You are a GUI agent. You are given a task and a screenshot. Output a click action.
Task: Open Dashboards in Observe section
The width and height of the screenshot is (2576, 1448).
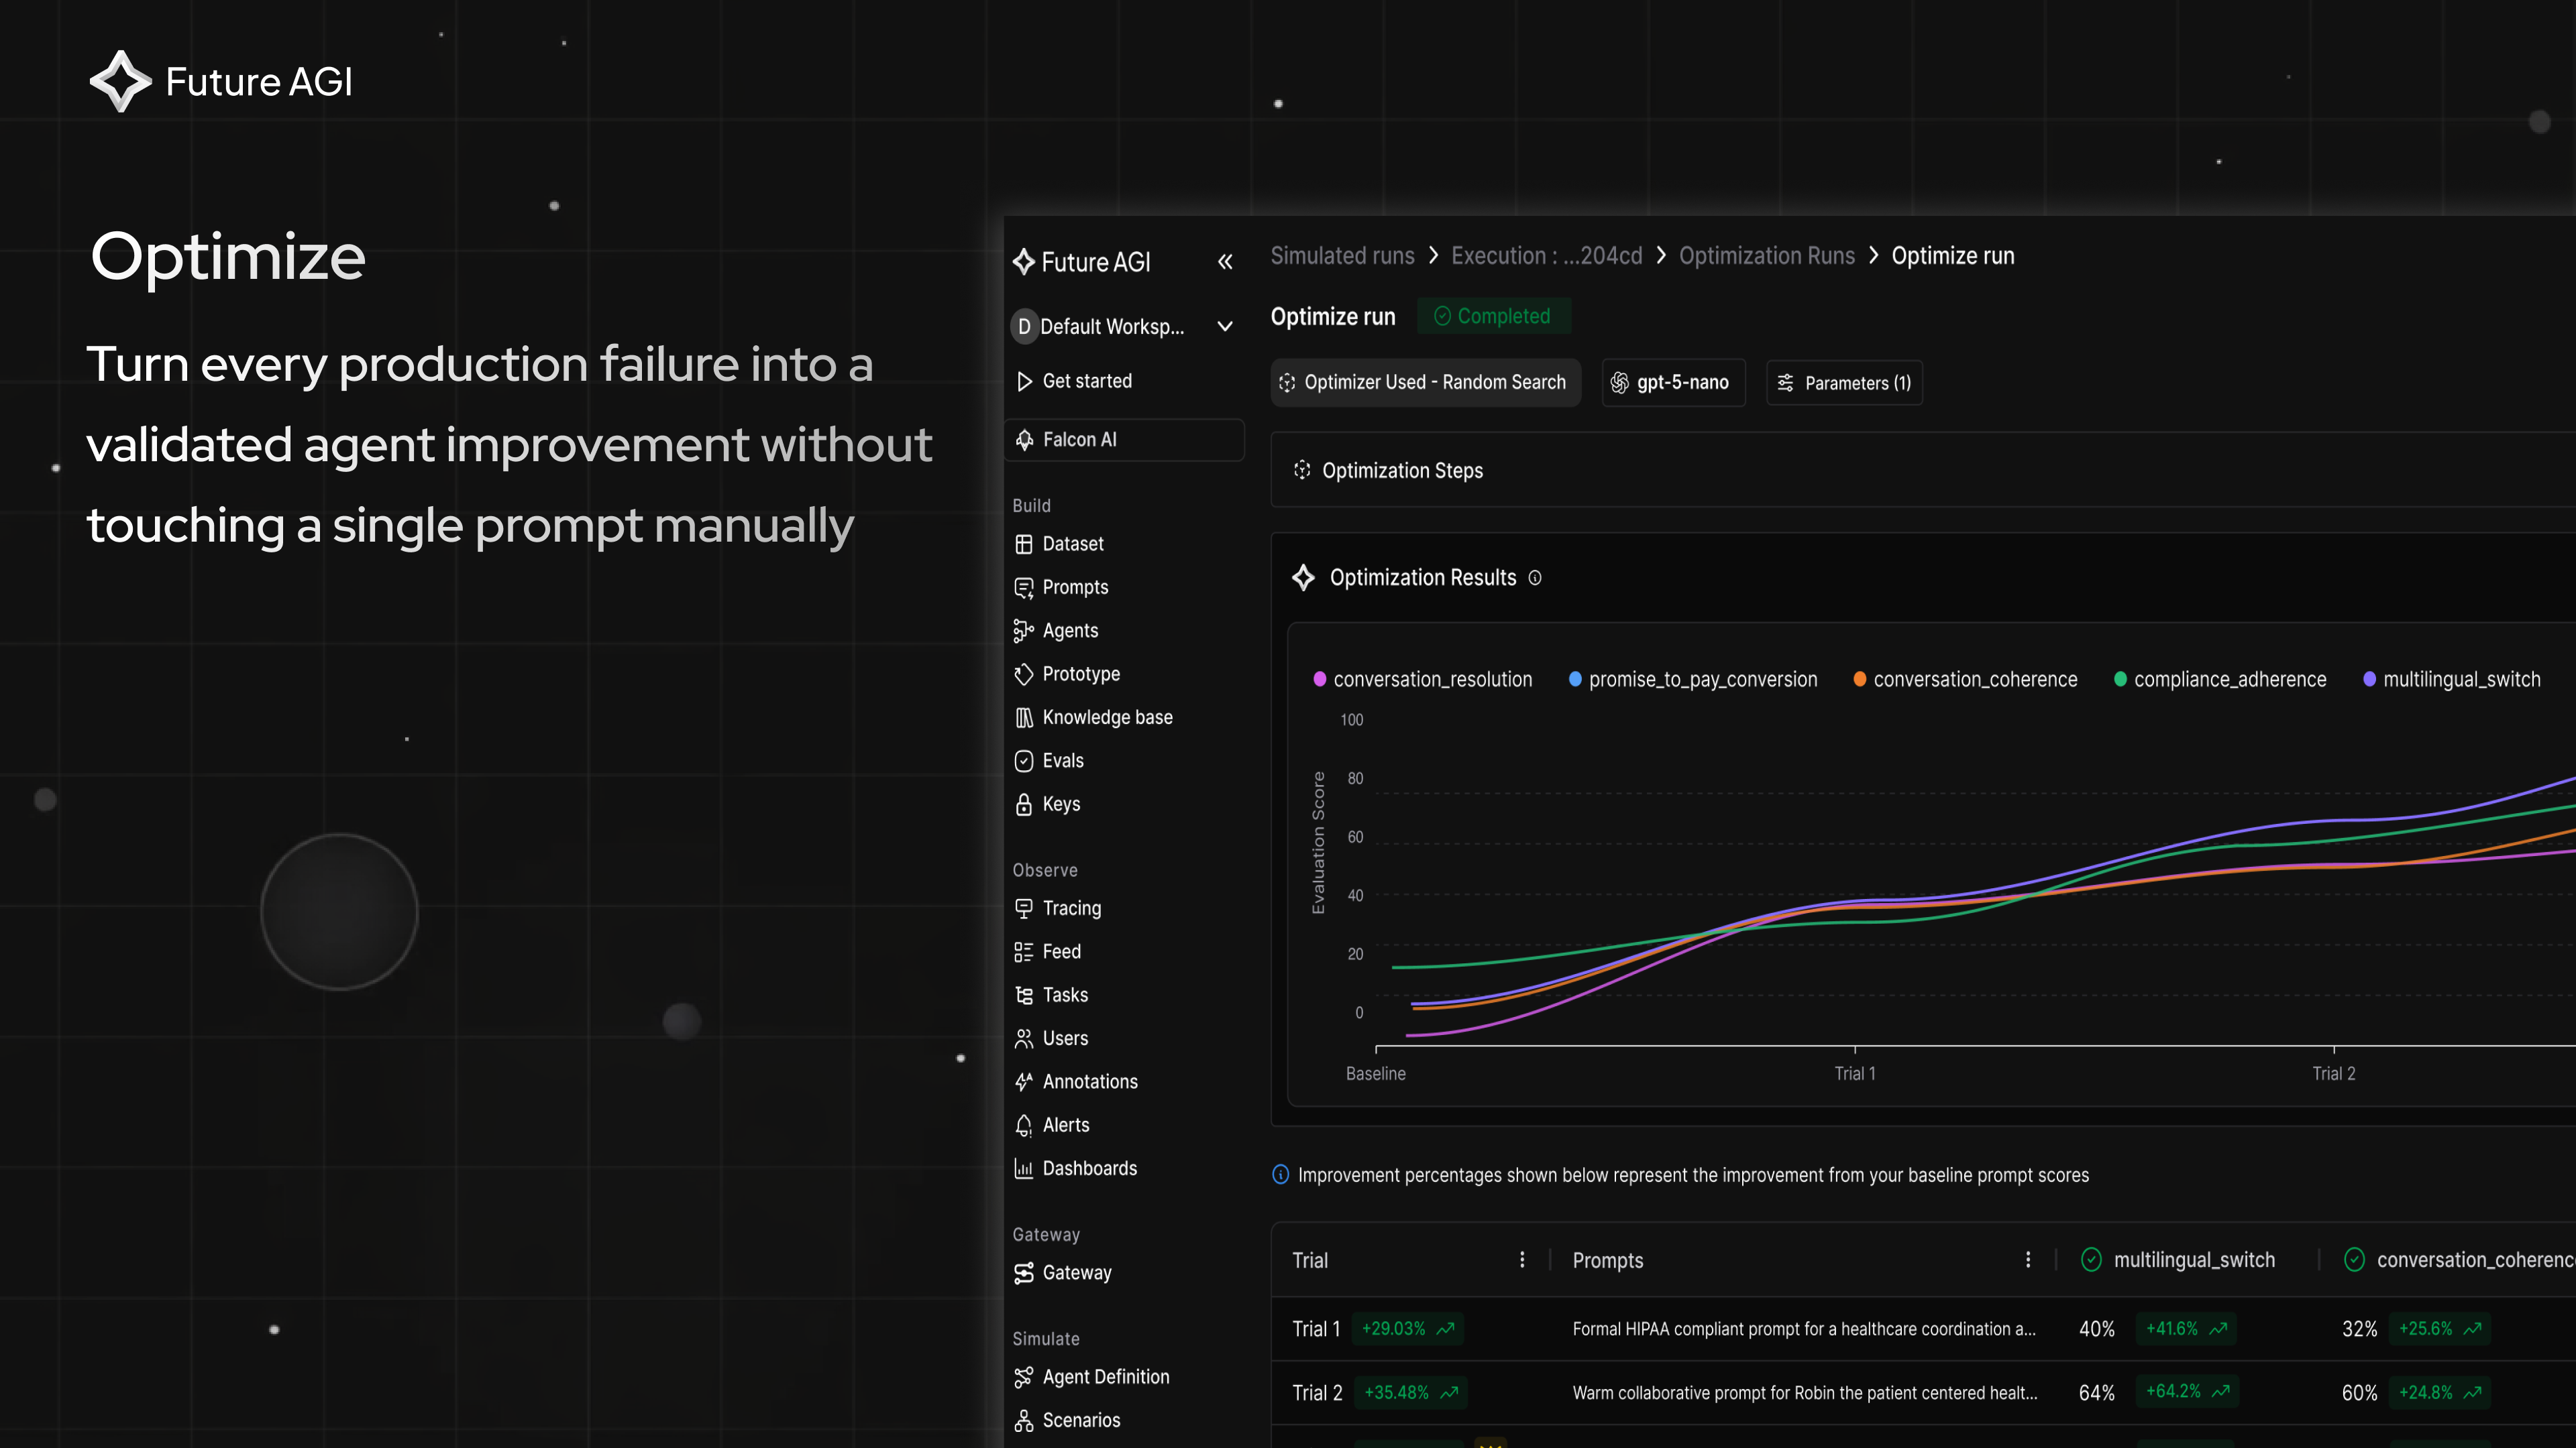(x=1075, y=1169)
